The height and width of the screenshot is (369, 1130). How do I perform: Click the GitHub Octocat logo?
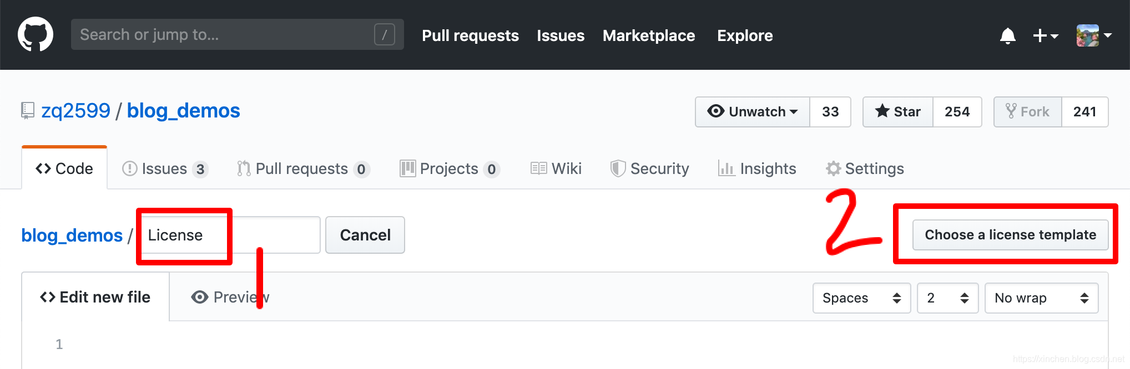pos(36,34)
